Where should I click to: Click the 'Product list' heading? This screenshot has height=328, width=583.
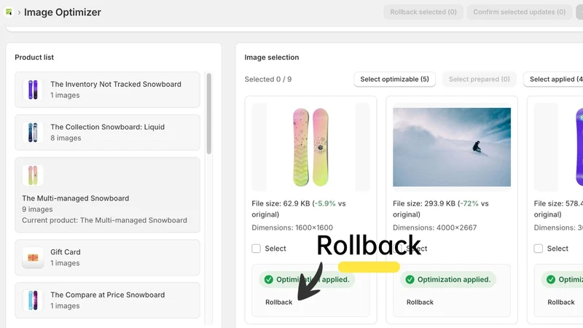point(34,58)
